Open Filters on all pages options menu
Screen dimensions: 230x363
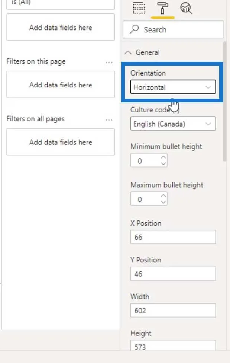tap(109, 120)
